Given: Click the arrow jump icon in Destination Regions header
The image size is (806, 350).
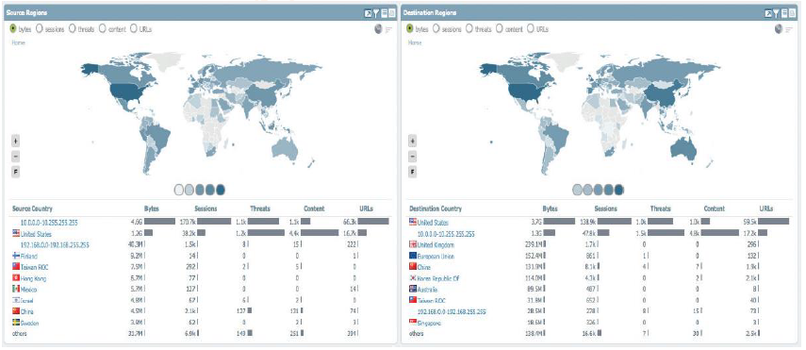Looking at the screenshot, I should (x=768, y=13).
